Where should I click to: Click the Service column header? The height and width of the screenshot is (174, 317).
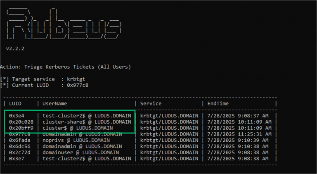point(151,104)
